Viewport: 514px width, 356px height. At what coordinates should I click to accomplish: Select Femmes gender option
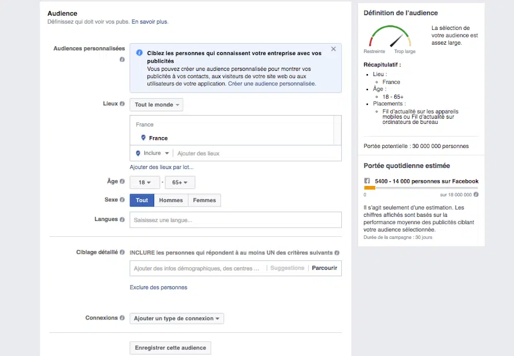[x=204, y=200]
